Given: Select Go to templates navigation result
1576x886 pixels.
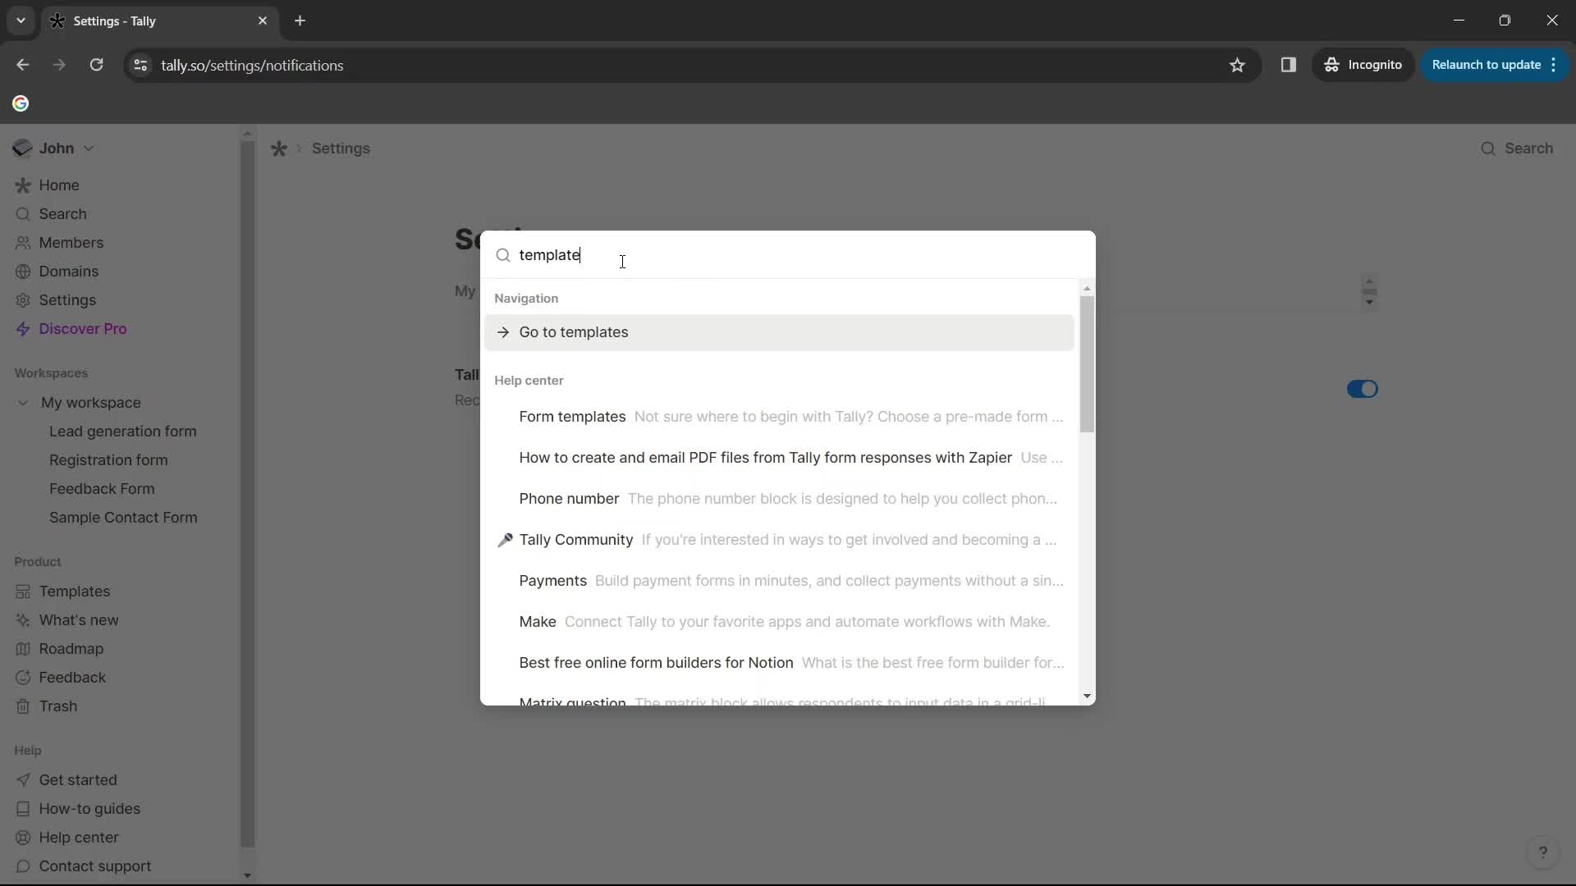Looking at the screenshot, I should click(x=574, y=332).
